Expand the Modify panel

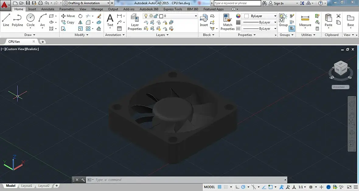(x=82, y=35)
